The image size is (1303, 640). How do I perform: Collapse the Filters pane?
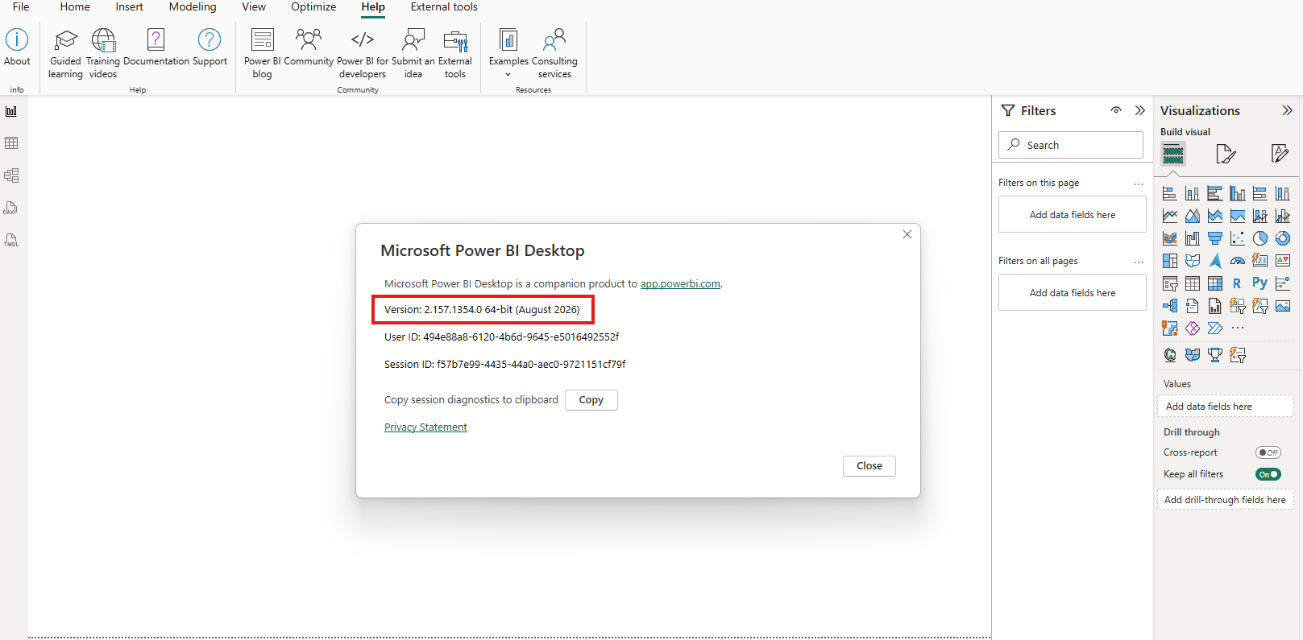click(1139, 110)
